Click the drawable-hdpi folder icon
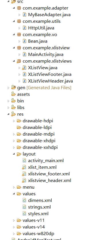The image size is (105, 240). 19,121
